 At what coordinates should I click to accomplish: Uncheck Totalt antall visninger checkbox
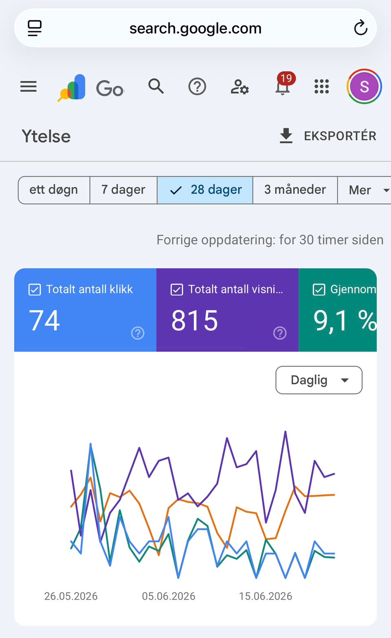177,289
